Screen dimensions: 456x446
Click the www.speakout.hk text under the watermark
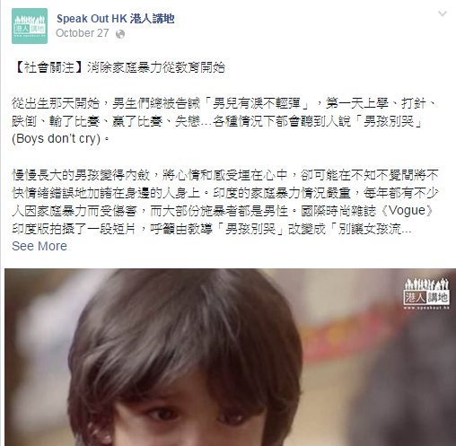pyautogui.click(x=426, y=308)
